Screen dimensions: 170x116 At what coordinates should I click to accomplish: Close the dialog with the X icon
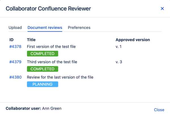tap(162, 8)
